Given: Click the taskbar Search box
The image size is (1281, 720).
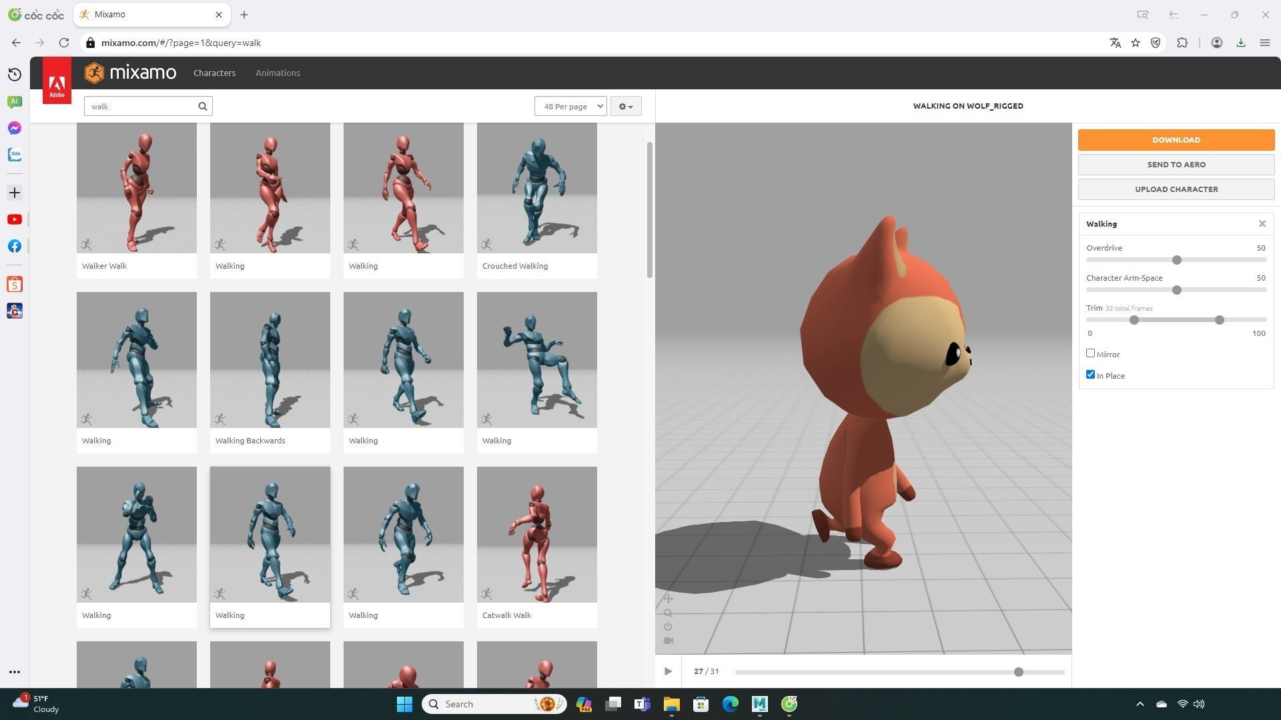Looking at the screenshot, I should click(x=494, y=704).
